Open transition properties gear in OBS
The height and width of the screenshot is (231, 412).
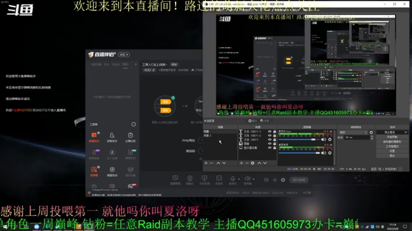point(371,132)
